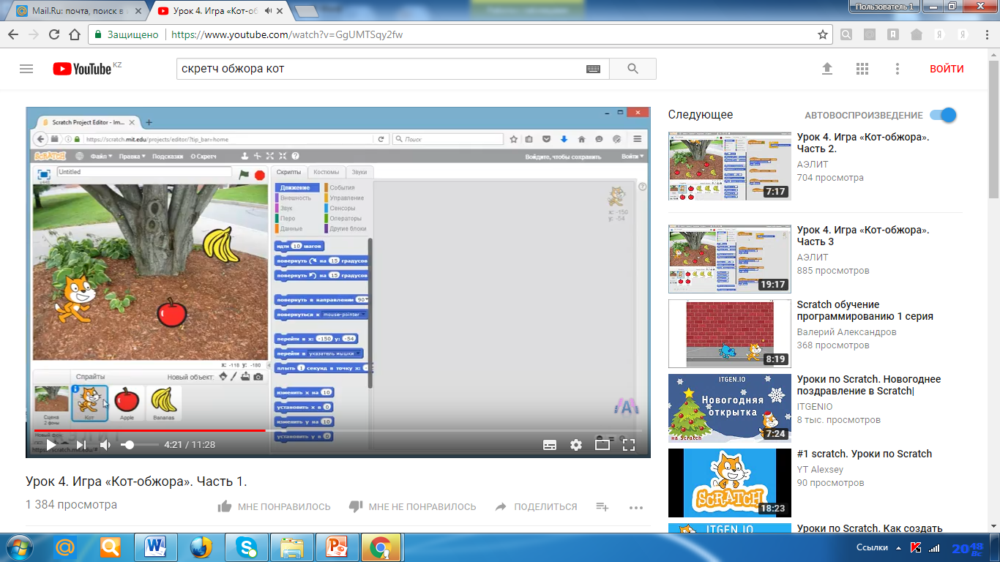Viewport: 1000px width, 562px height.
Task: Bookmark this page with the star icon
Action: (823, 34)
